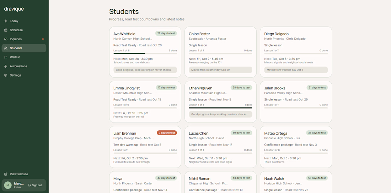Open the Today page
The height and width of the screenshot is (193, 391).
click(x=24, y=21)
